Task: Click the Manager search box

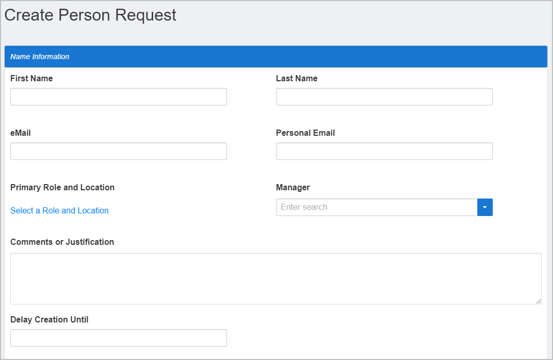Action: click(x=376, y=207)
